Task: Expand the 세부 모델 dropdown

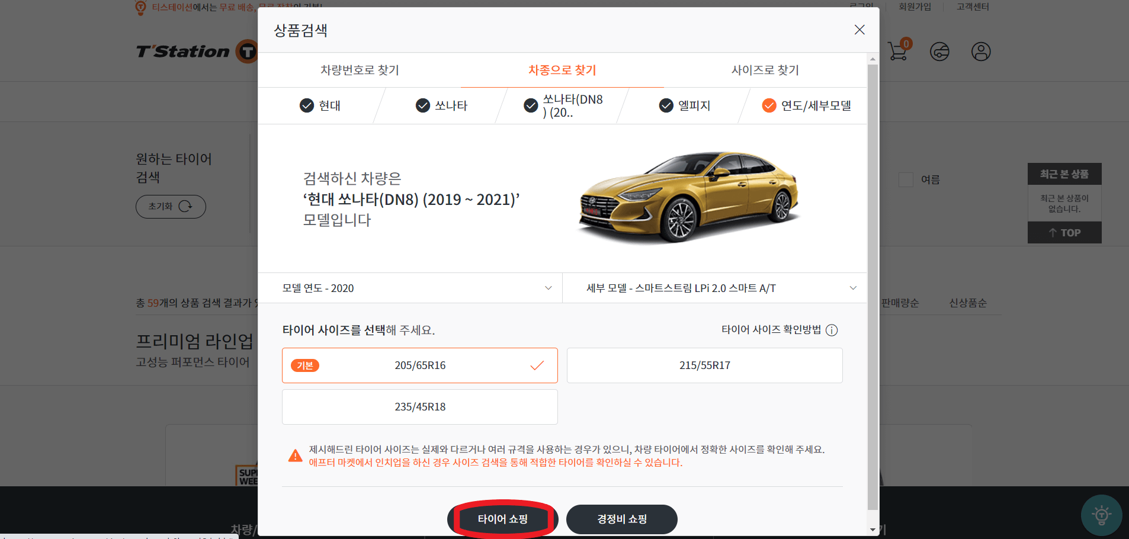Action: click(x=715, y=288)
